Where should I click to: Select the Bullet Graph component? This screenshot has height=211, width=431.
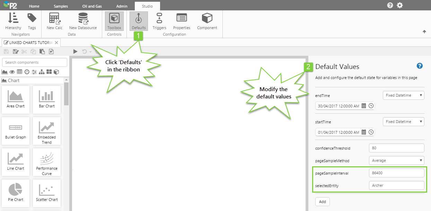[x=16, y=131]
